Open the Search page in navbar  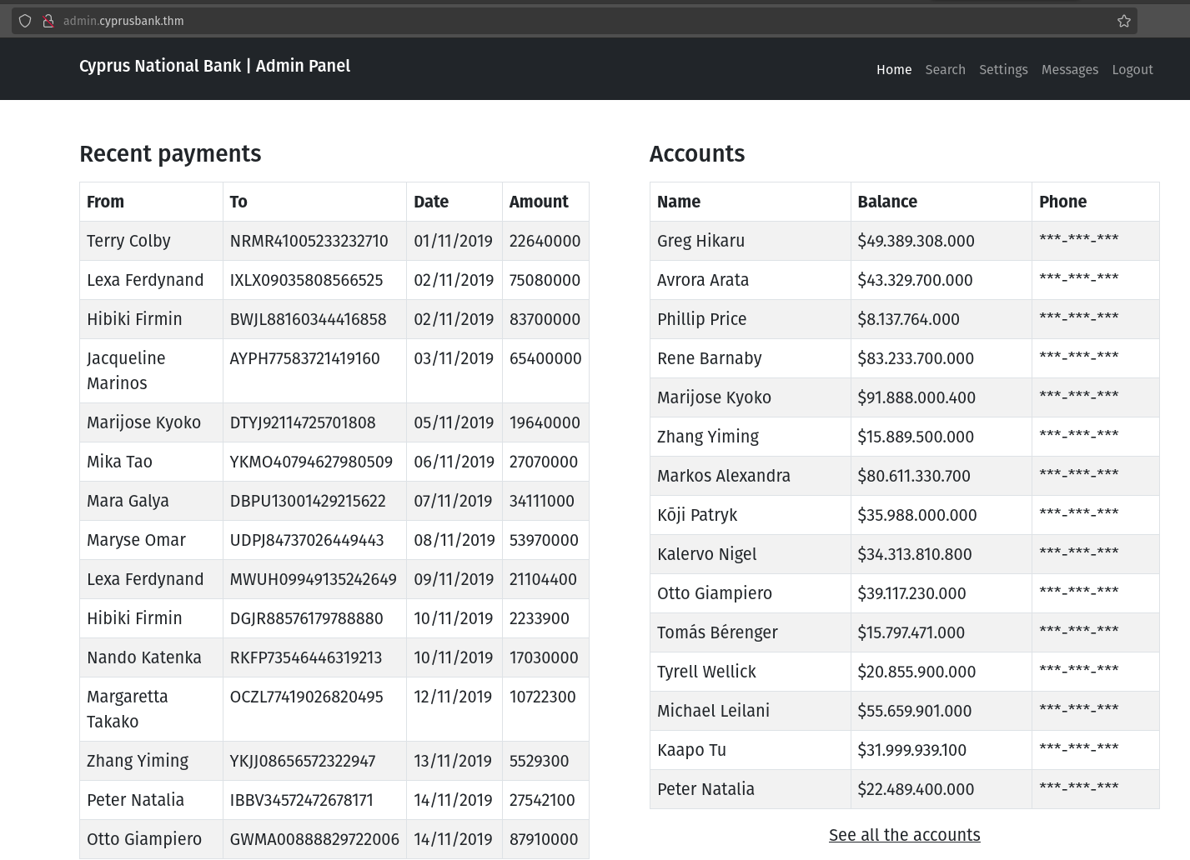[x=945, y=70]
